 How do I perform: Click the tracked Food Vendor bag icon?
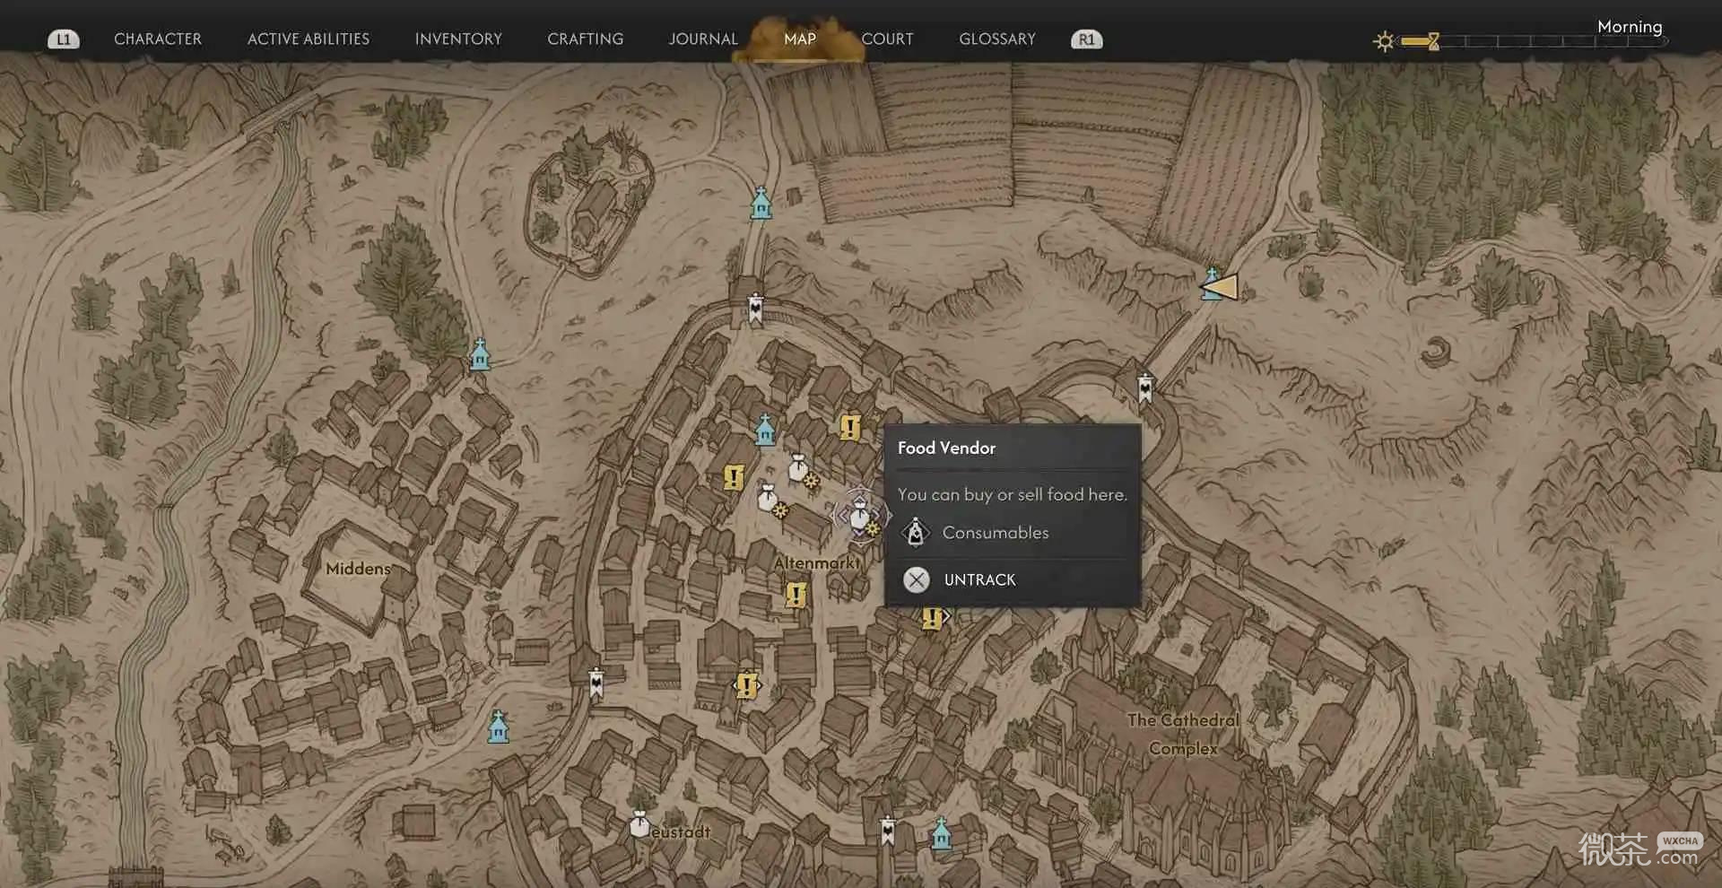860,515
